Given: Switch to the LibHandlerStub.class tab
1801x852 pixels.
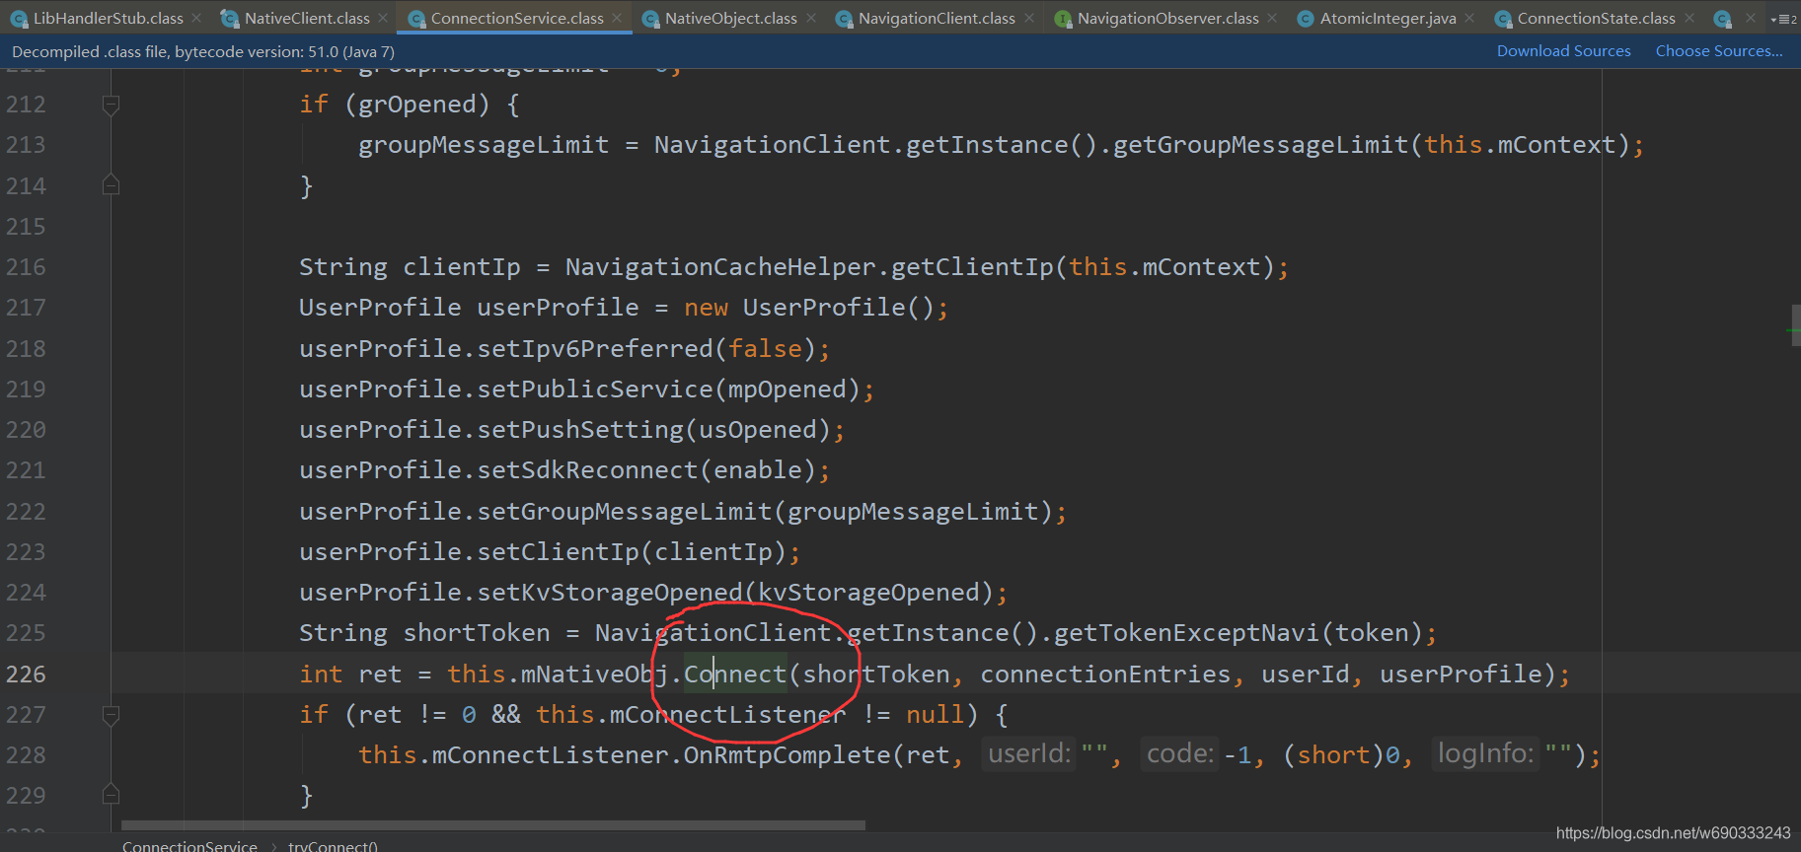Looking at the screenshot, I should tap(108, 18).
